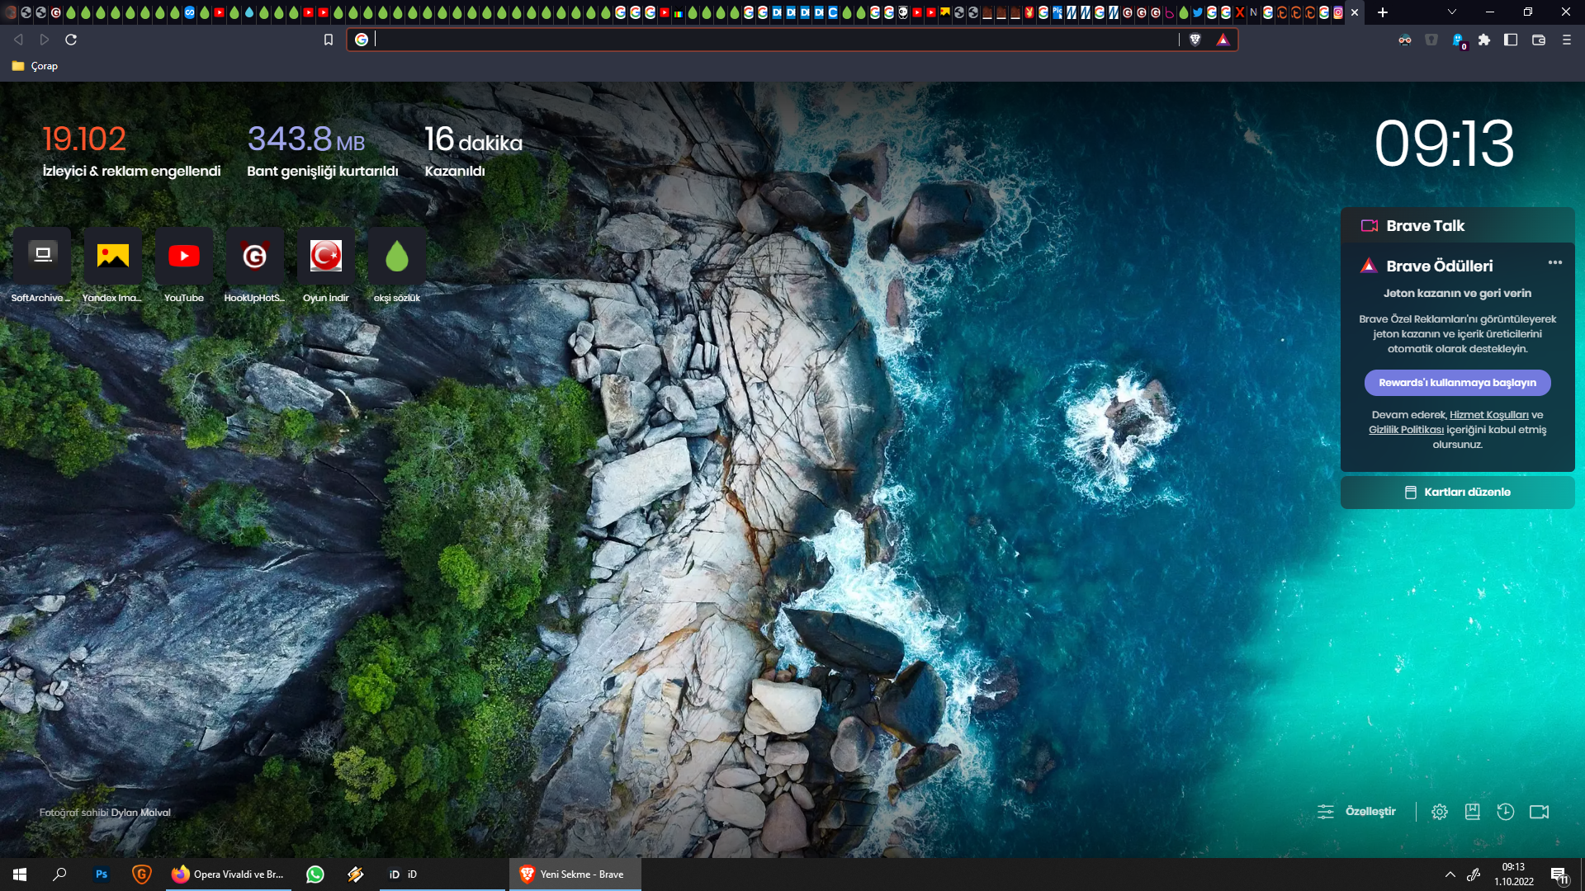Viewport: 1585px width, 891px height.
Task: Open Brave Ödülleri three-dot options
Action: (1554, 262)
